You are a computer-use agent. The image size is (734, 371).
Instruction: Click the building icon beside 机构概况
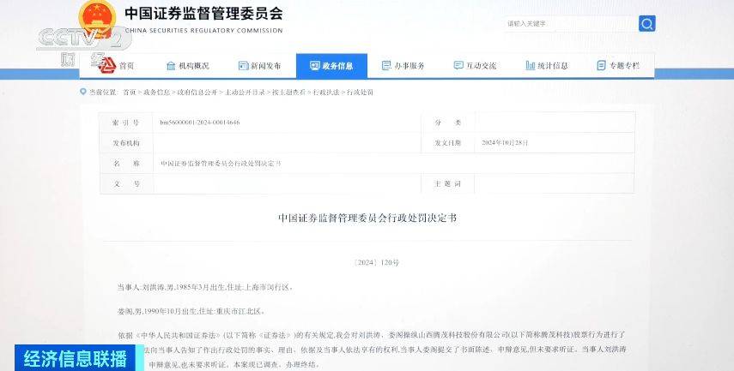pyautogui.click(x=171, y=66)
